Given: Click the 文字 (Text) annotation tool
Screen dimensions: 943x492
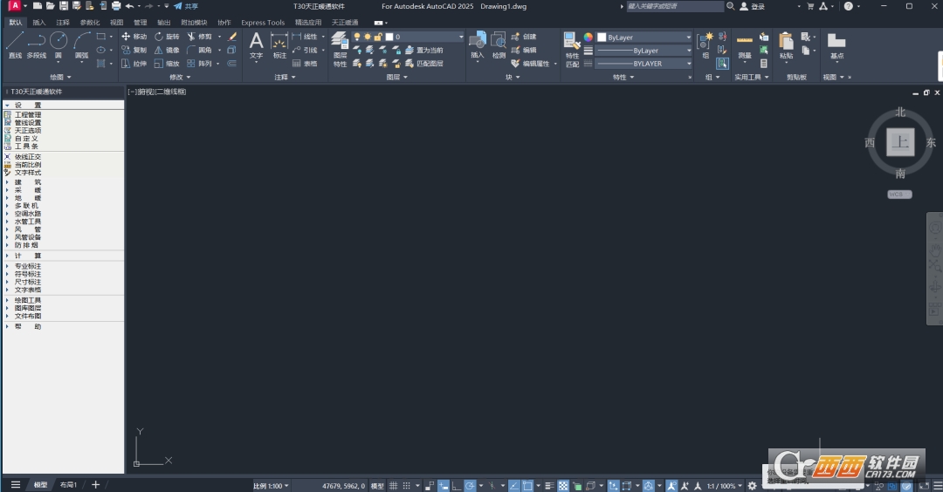Looking at the screenshot, I should coord(256,45).
